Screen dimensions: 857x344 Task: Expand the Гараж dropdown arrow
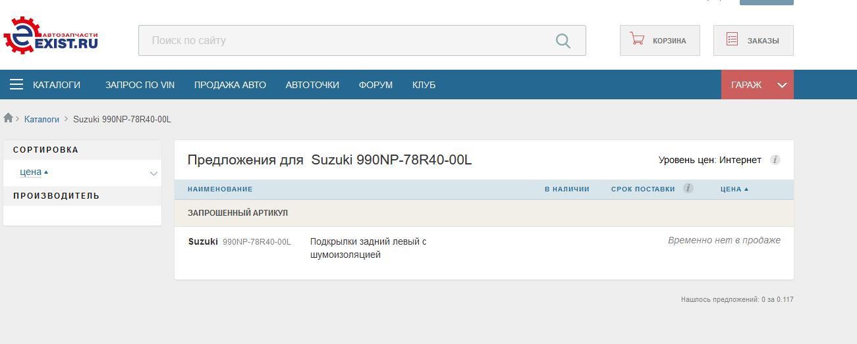(x=782, y=86)
